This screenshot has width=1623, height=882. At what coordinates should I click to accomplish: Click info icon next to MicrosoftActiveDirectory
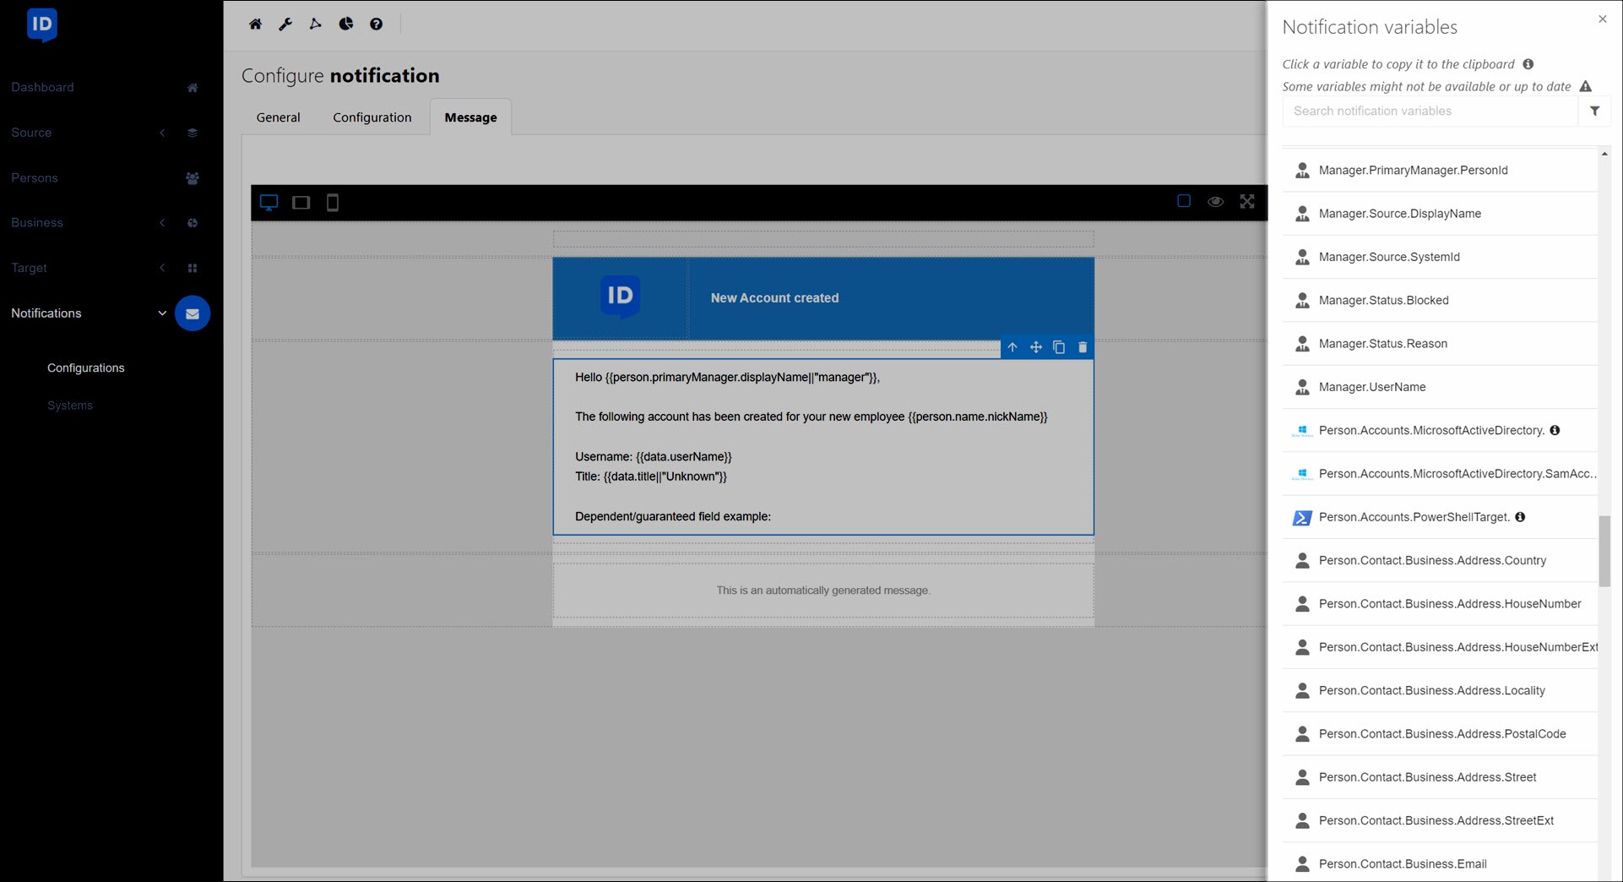click(x=1555, y=430)
